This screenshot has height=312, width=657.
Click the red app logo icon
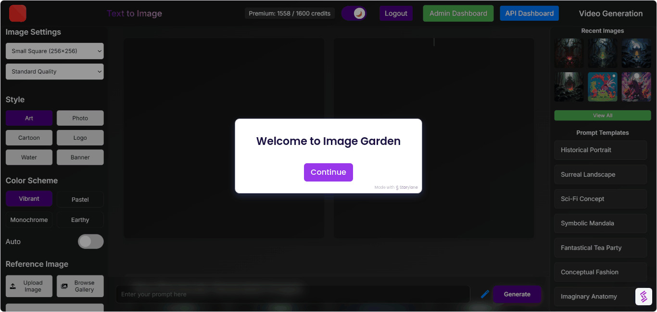17,13
